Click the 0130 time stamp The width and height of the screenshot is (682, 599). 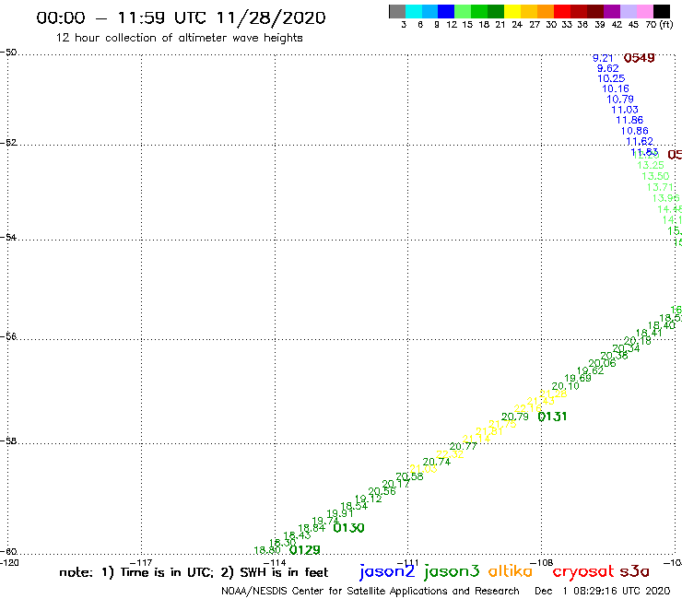point(348,528)
